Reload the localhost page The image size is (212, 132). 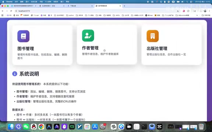(11, 11)
